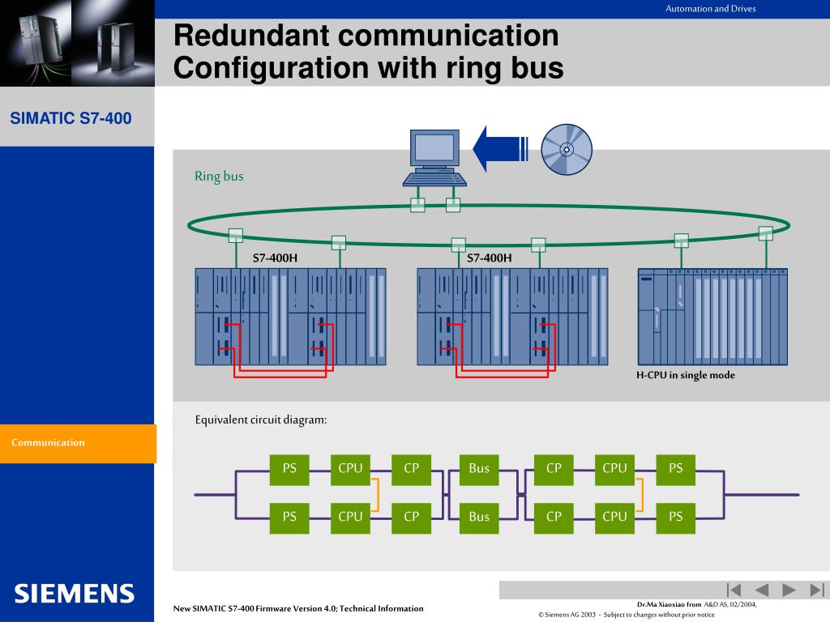Click the 'Automation and Drives' header text
This screenshot has height=622, width=830.
[710, 8]
